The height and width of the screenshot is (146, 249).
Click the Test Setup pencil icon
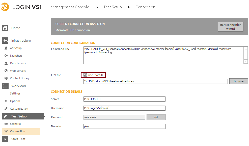click(x=5, y=116)
